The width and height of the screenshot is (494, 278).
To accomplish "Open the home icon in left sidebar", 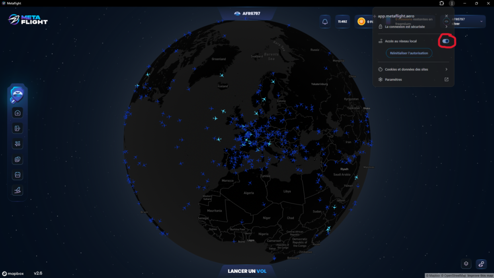I will click(x=18, y=113).
